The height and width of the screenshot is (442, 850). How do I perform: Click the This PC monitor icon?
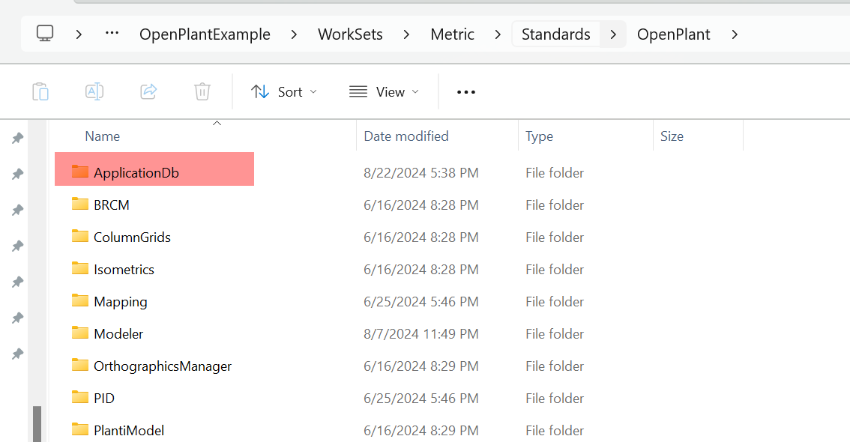click(x=45, y=34)
